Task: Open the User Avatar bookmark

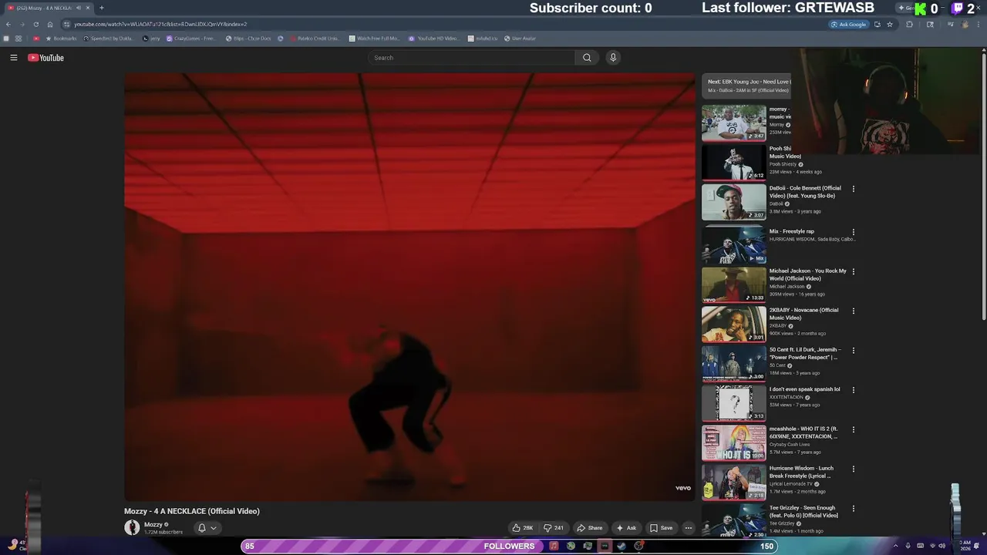Action: (x=520, y=39)
